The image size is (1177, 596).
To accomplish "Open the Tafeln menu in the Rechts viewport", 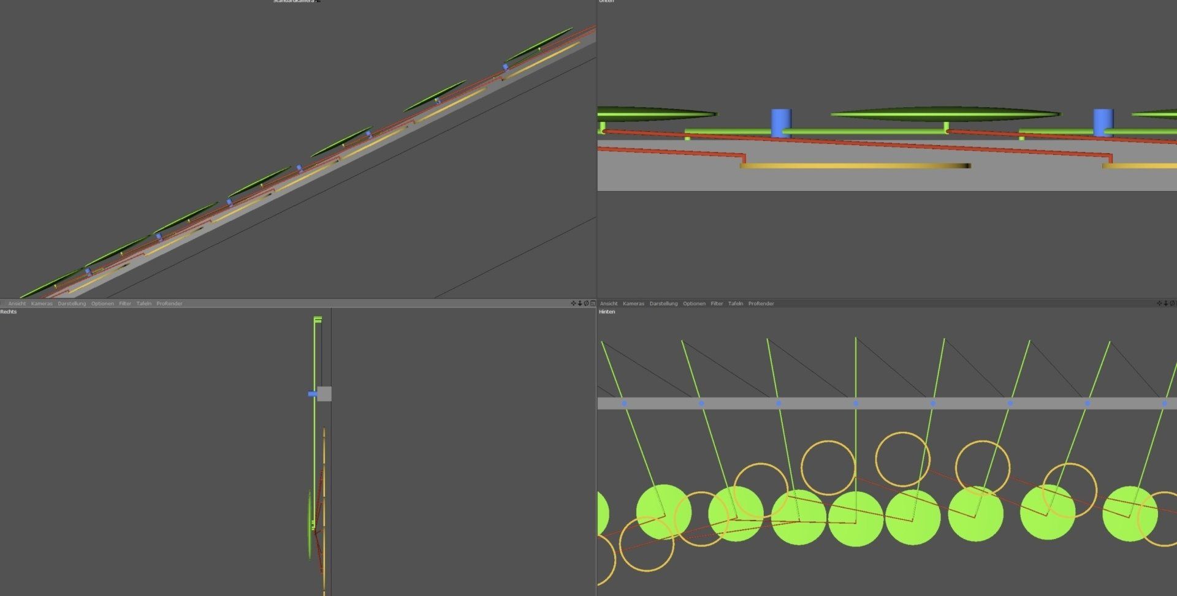I will pyautogui.click(x=144, y=304).
